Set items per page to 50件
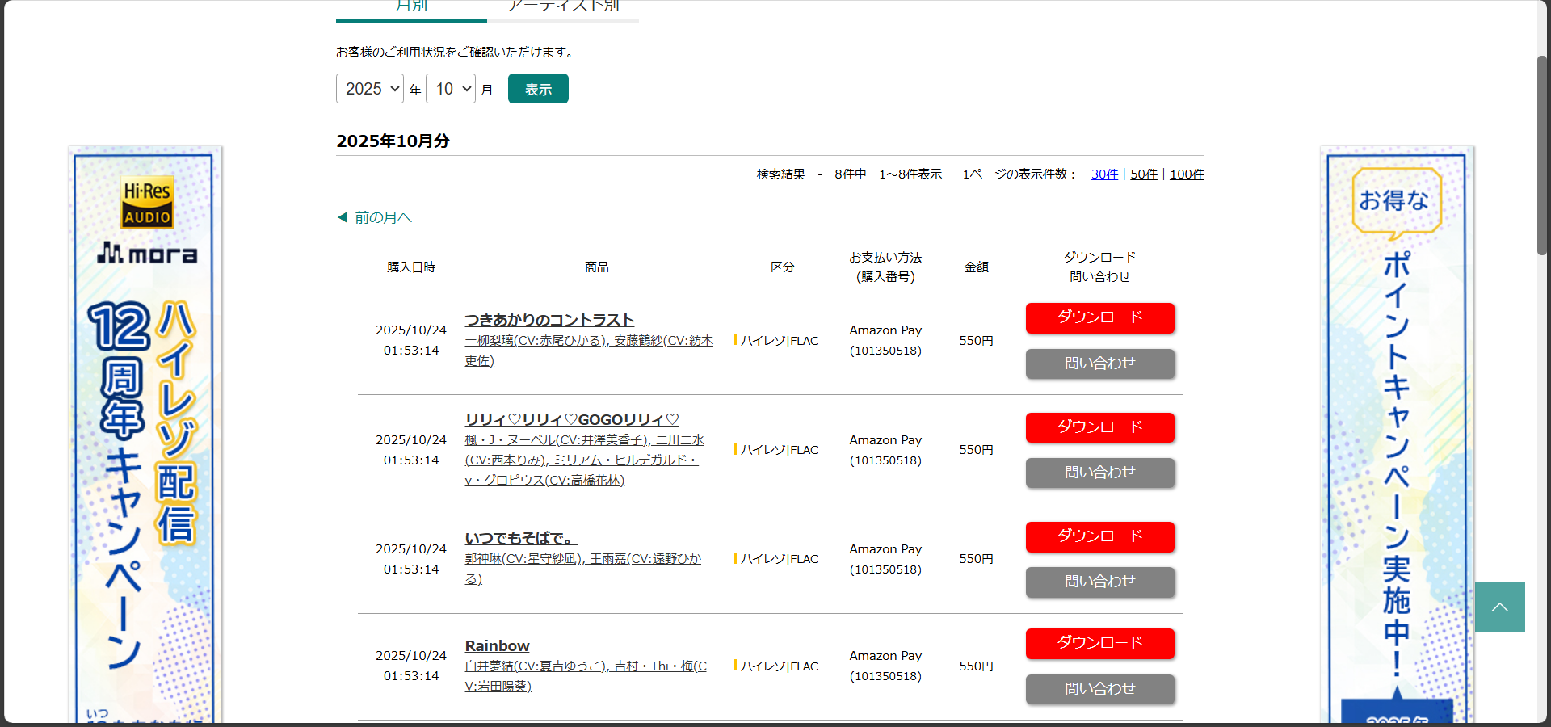1551x727 pixels. tap(1143, 174)
